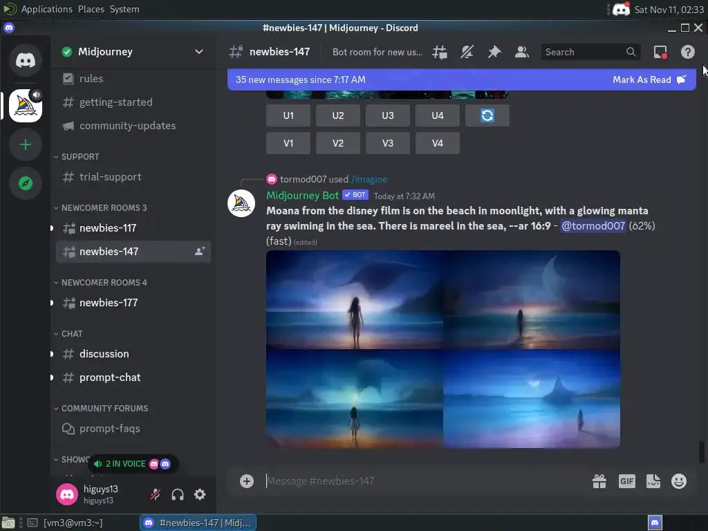
Task: Open the inbox icon
Action: pos(660,52)
